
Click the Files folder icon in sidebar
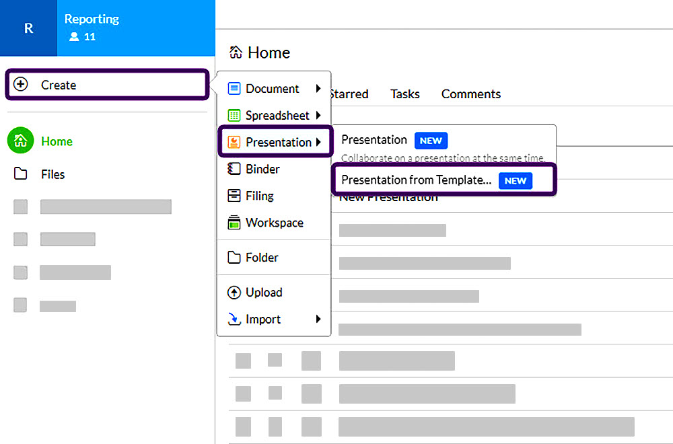[21, 174]
